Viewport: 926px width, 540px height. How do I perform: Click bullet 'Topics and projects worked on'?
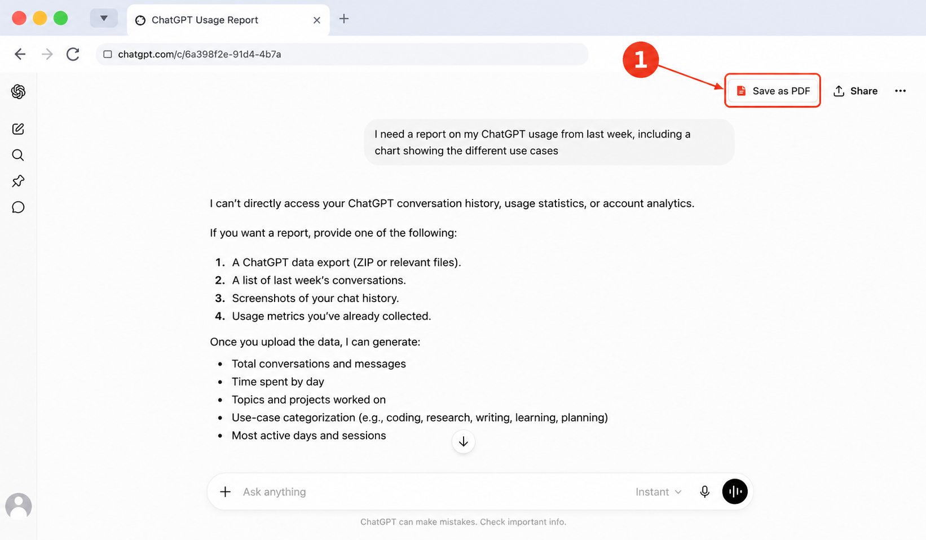point(308,400)
